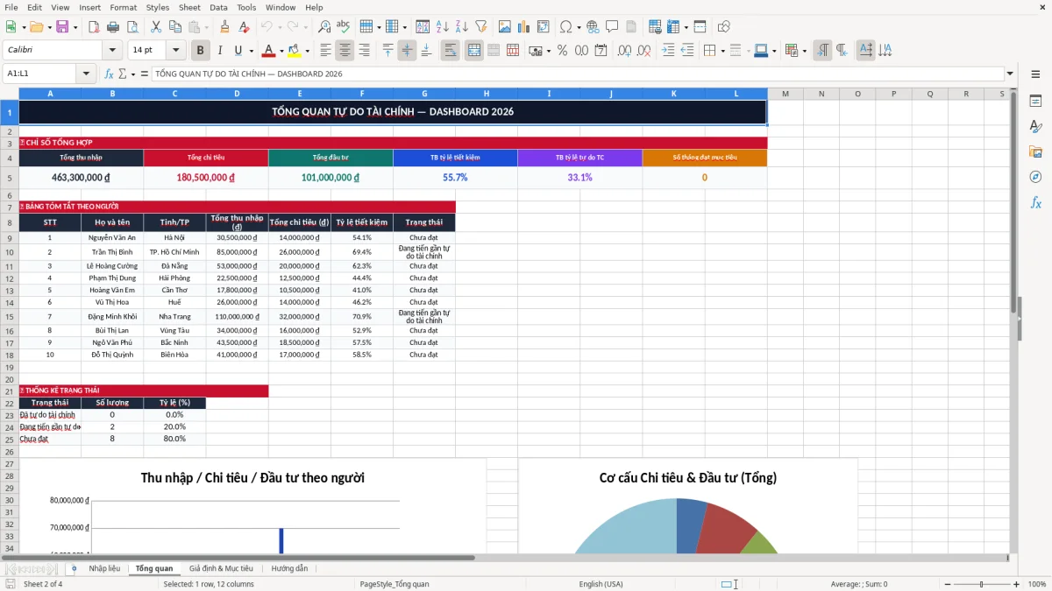Switch to the Giả định & Mục tiêu tab
Image resolution: width=1052 pixels, height=591 pixels.
(x=221, y=568)
